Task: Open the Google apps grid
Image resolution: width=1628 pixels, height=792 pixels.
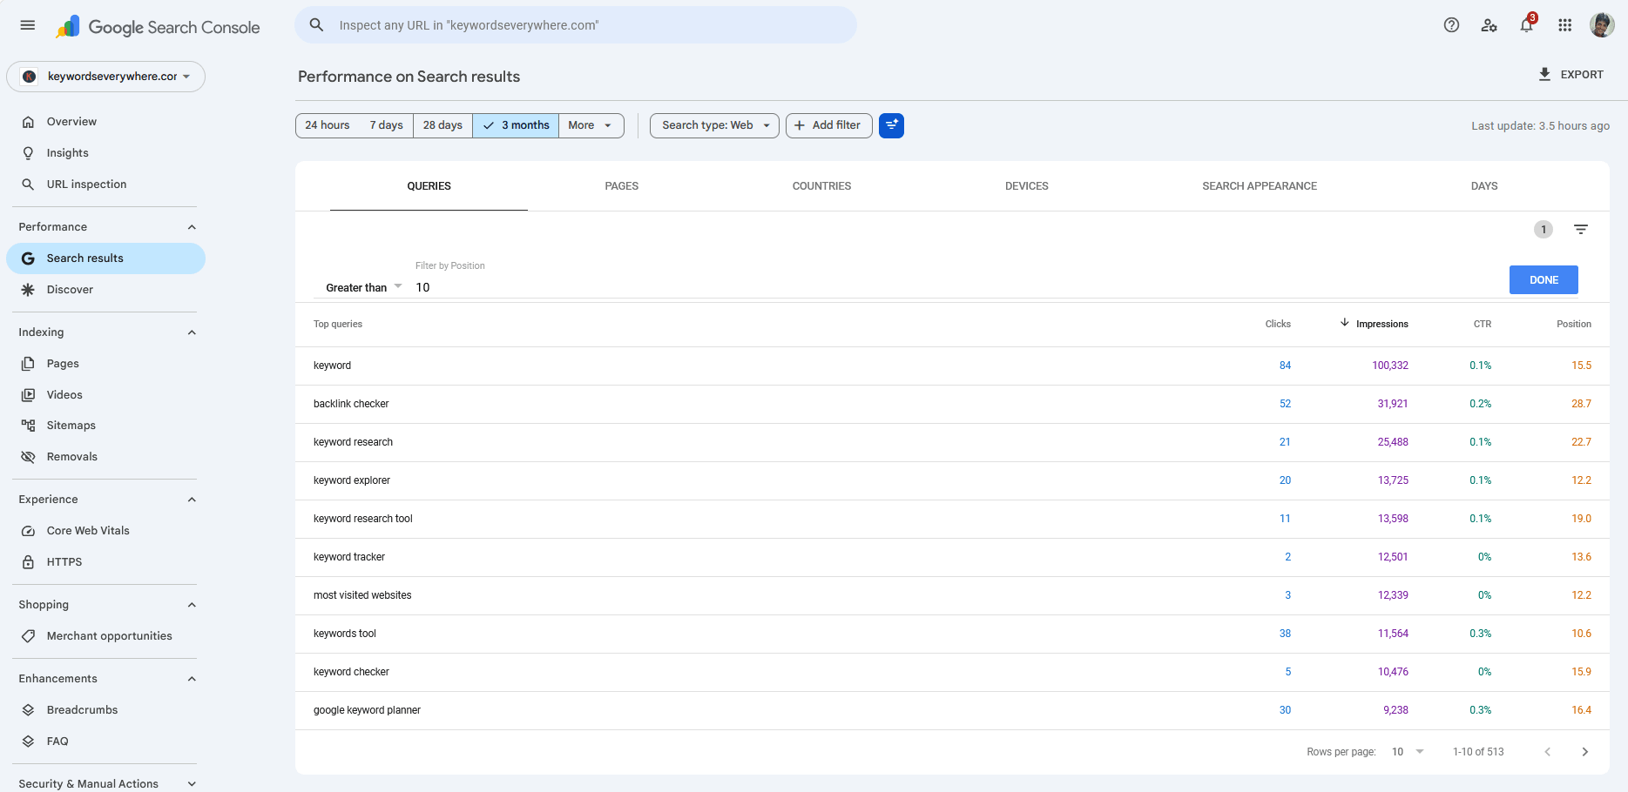Action: (x=1565, y=25)
